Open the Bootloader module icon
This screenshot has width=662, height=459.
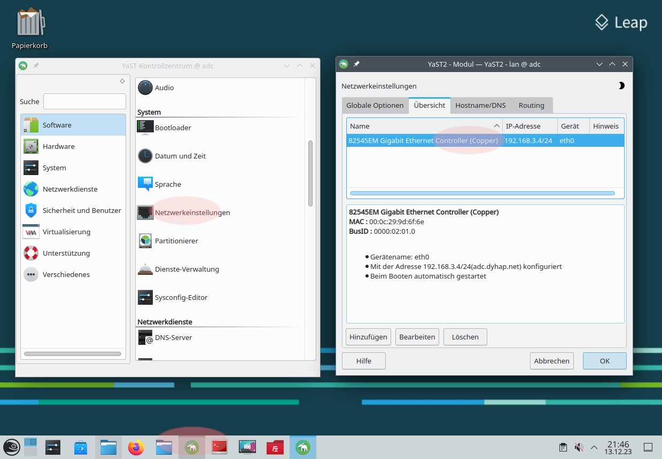click(145, 128)
